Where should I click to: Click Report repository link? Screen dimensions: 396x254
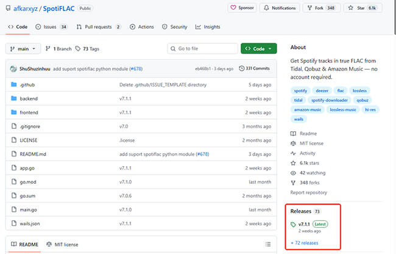(x=309, y=192)
